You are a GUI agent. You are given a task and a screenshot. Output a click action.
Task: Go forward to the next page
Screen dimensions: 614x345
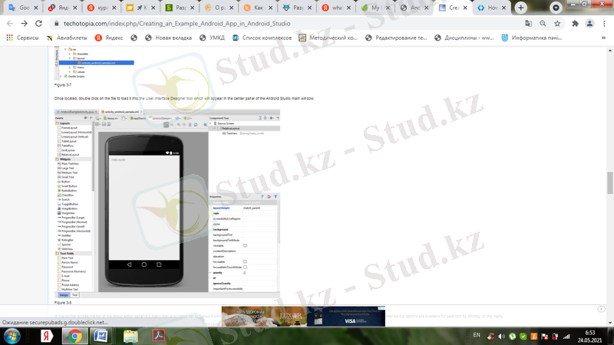pos(25,24)
